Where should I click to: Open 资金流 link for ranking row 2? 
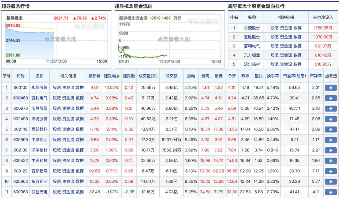[x=286, y=37]
